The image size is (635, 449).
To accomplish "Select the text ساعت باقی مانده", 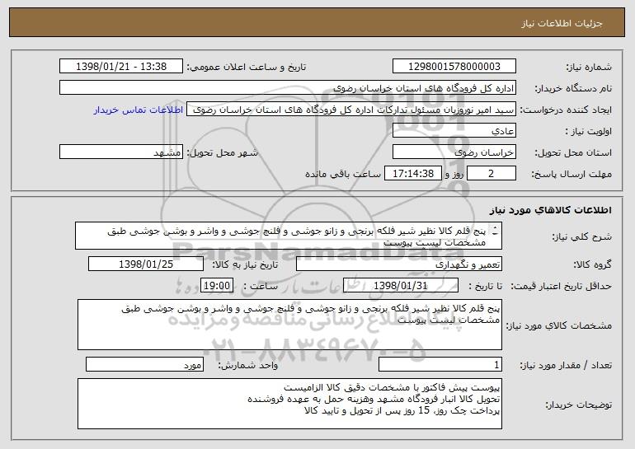I will (x=343, y=174).
